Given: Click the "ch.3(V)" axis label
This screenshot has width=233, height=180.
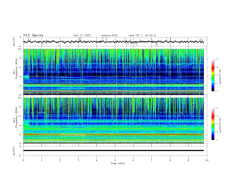Looking at the screenshot, I should click(14, 151).
